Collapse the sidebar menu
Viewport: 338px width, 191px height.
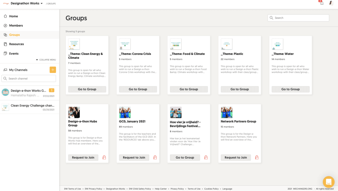click(46, 60)
